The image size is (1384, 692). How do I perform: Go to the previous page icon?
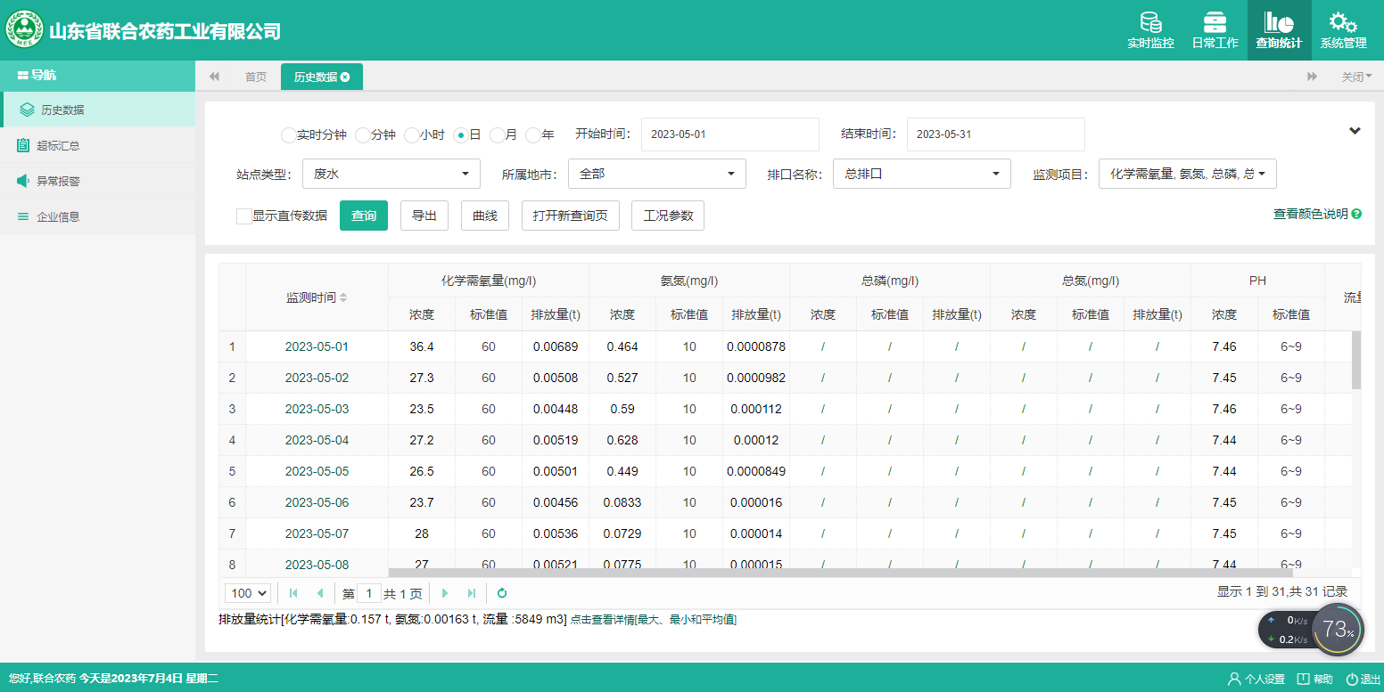[x=320, y=593]
